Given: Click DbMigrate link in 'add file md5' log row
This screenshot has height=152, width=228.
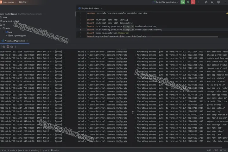Looking at the screenshot, I should coord(122,128).
